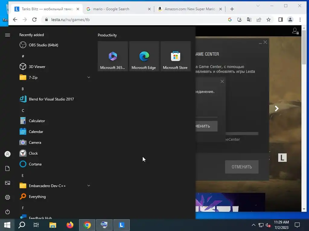Open Microsoft 365 tile
This screenshot has width=309, height=231.
[113, 56]
